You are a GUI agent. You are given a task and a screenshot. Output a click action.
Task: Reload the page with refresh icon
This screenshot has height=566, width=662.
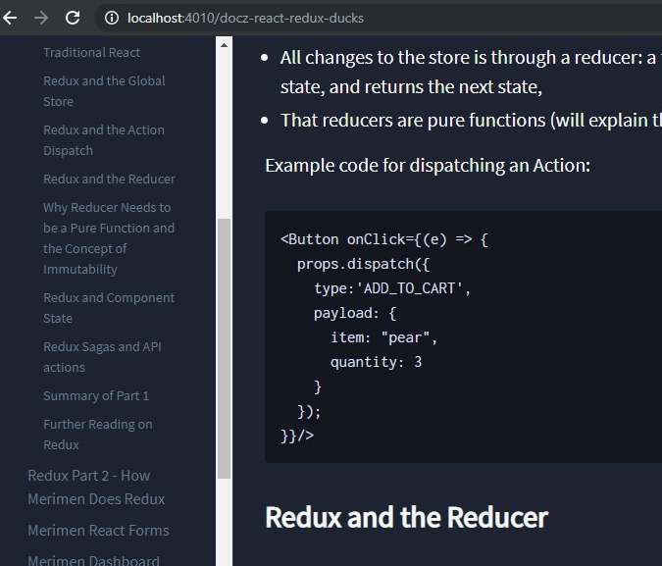click(73, 18)
